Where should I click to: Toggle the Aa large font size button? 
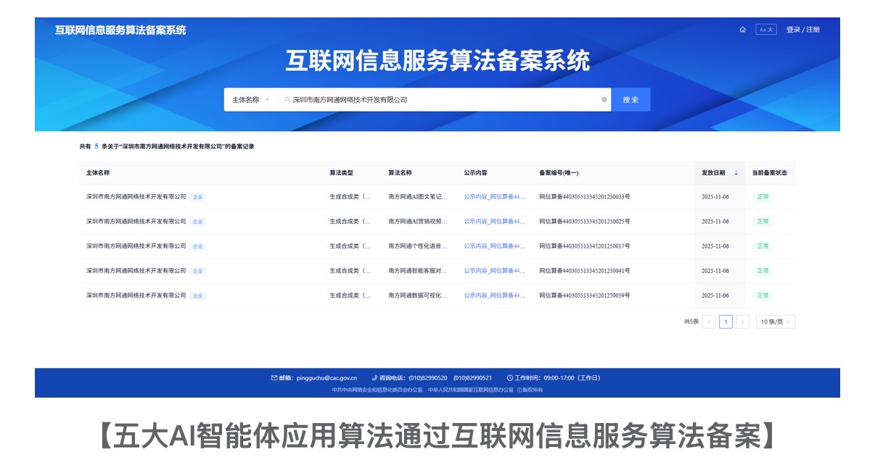[765, 30]
